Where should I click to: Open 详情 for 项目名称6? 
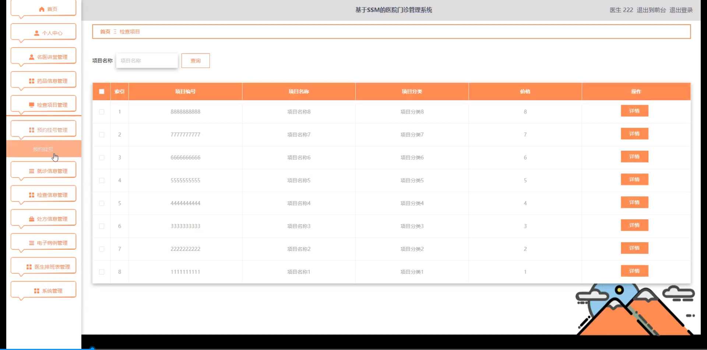coord(634,157)
